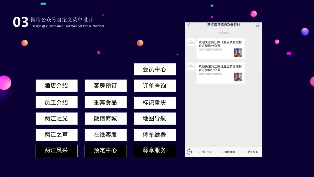Click the 地图导航 box
Image resolution: width=314 pixels, height=177 pixels.
pos(155,119)
